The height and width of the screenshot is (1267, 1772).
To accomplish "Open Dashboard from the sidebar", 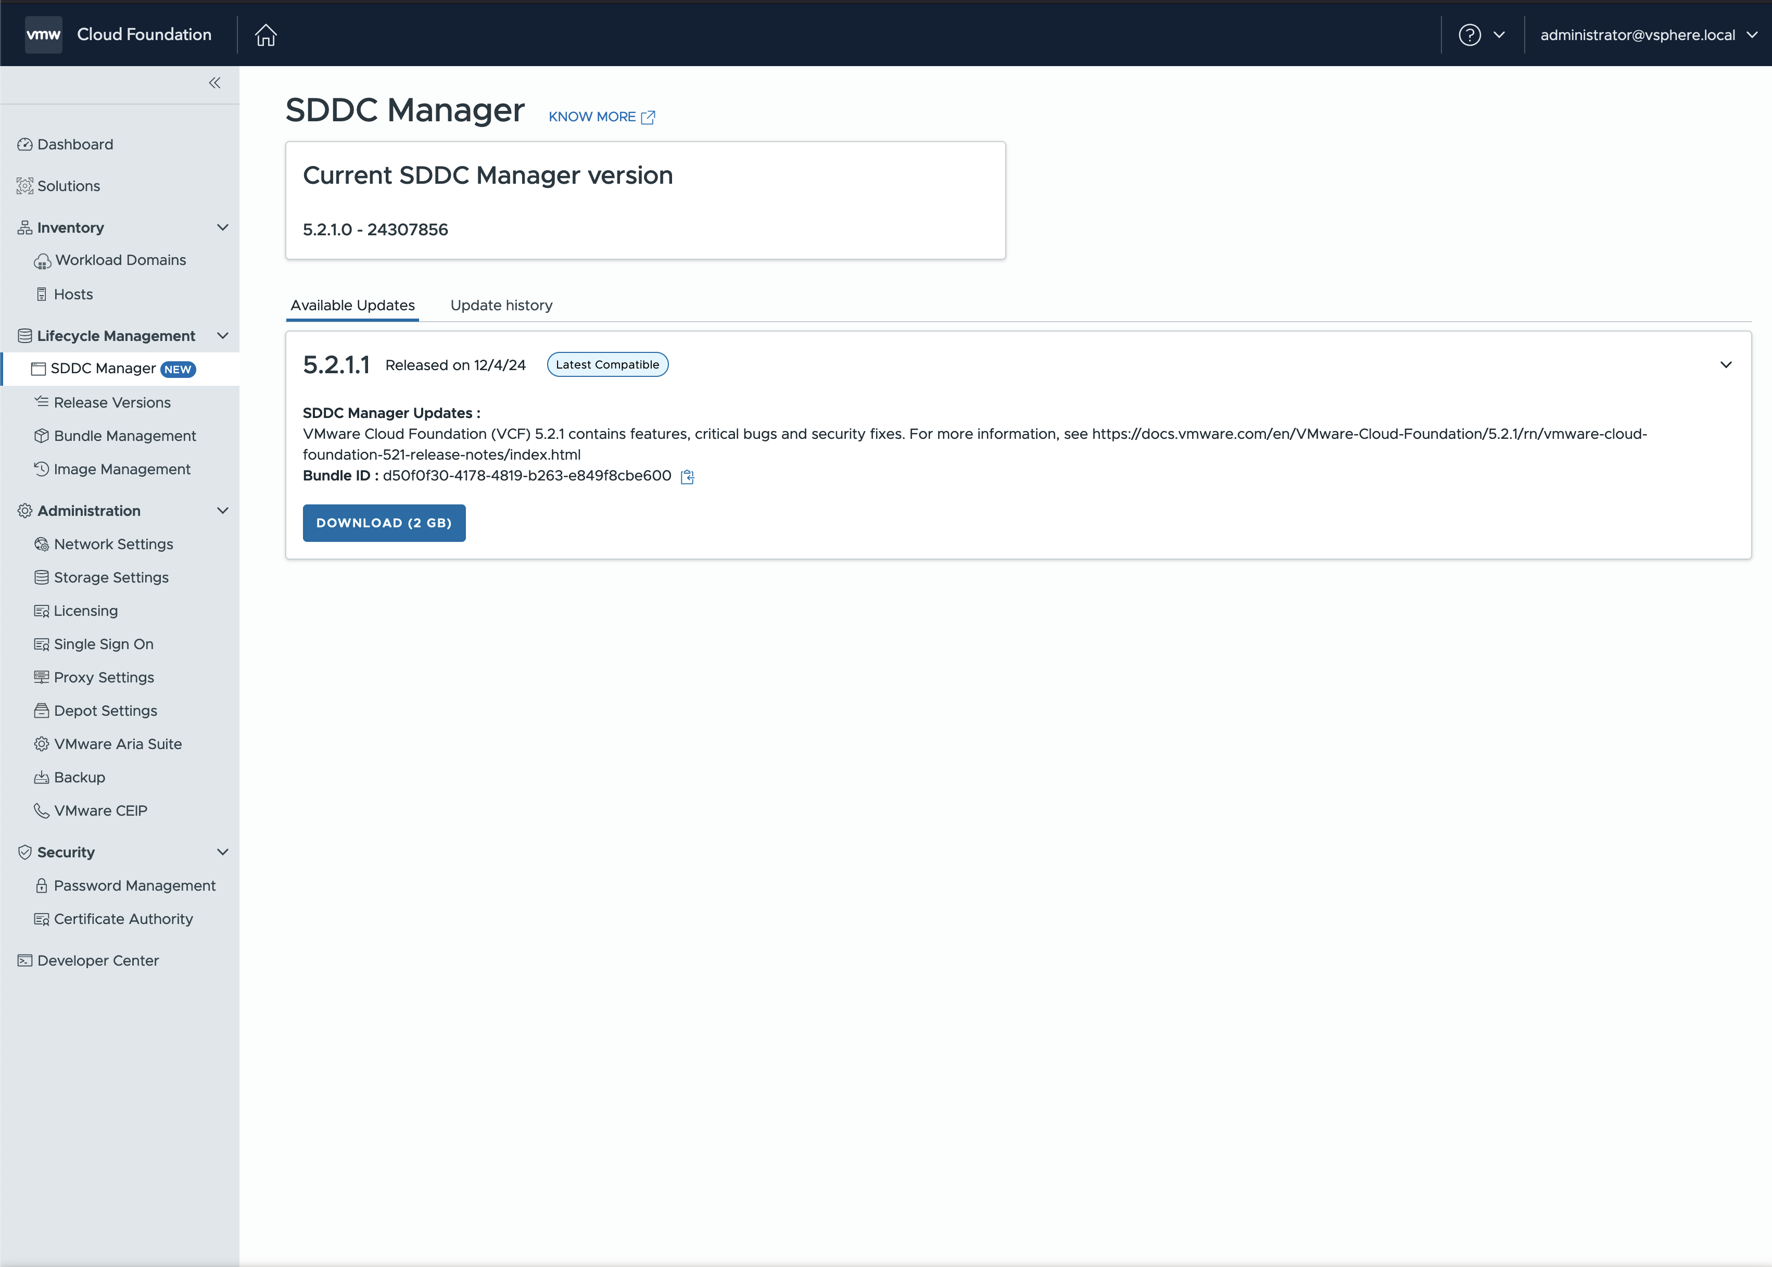I will tap(75, 144).
